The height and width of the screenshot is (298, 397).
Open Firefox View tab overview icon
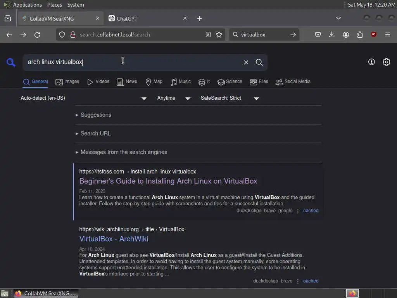(x=8, y=19)
